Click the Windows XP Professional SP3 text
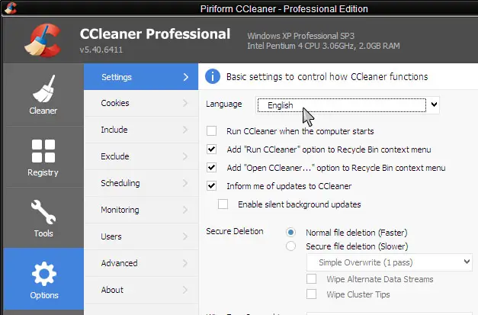The height and width of the screenshot is (315, 478). click(300, 36)
